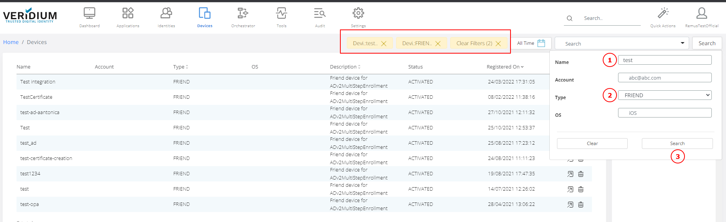Delete the test1234 device via its trash icon
The height and width of the screenshot is (222, 726).
(x=581, y=174)
